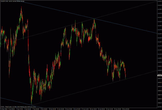Image resolution: width=162 pixels, height=110 pixels.
Task: Click the 113.45 price axis label
Action: tap(160, 18)
